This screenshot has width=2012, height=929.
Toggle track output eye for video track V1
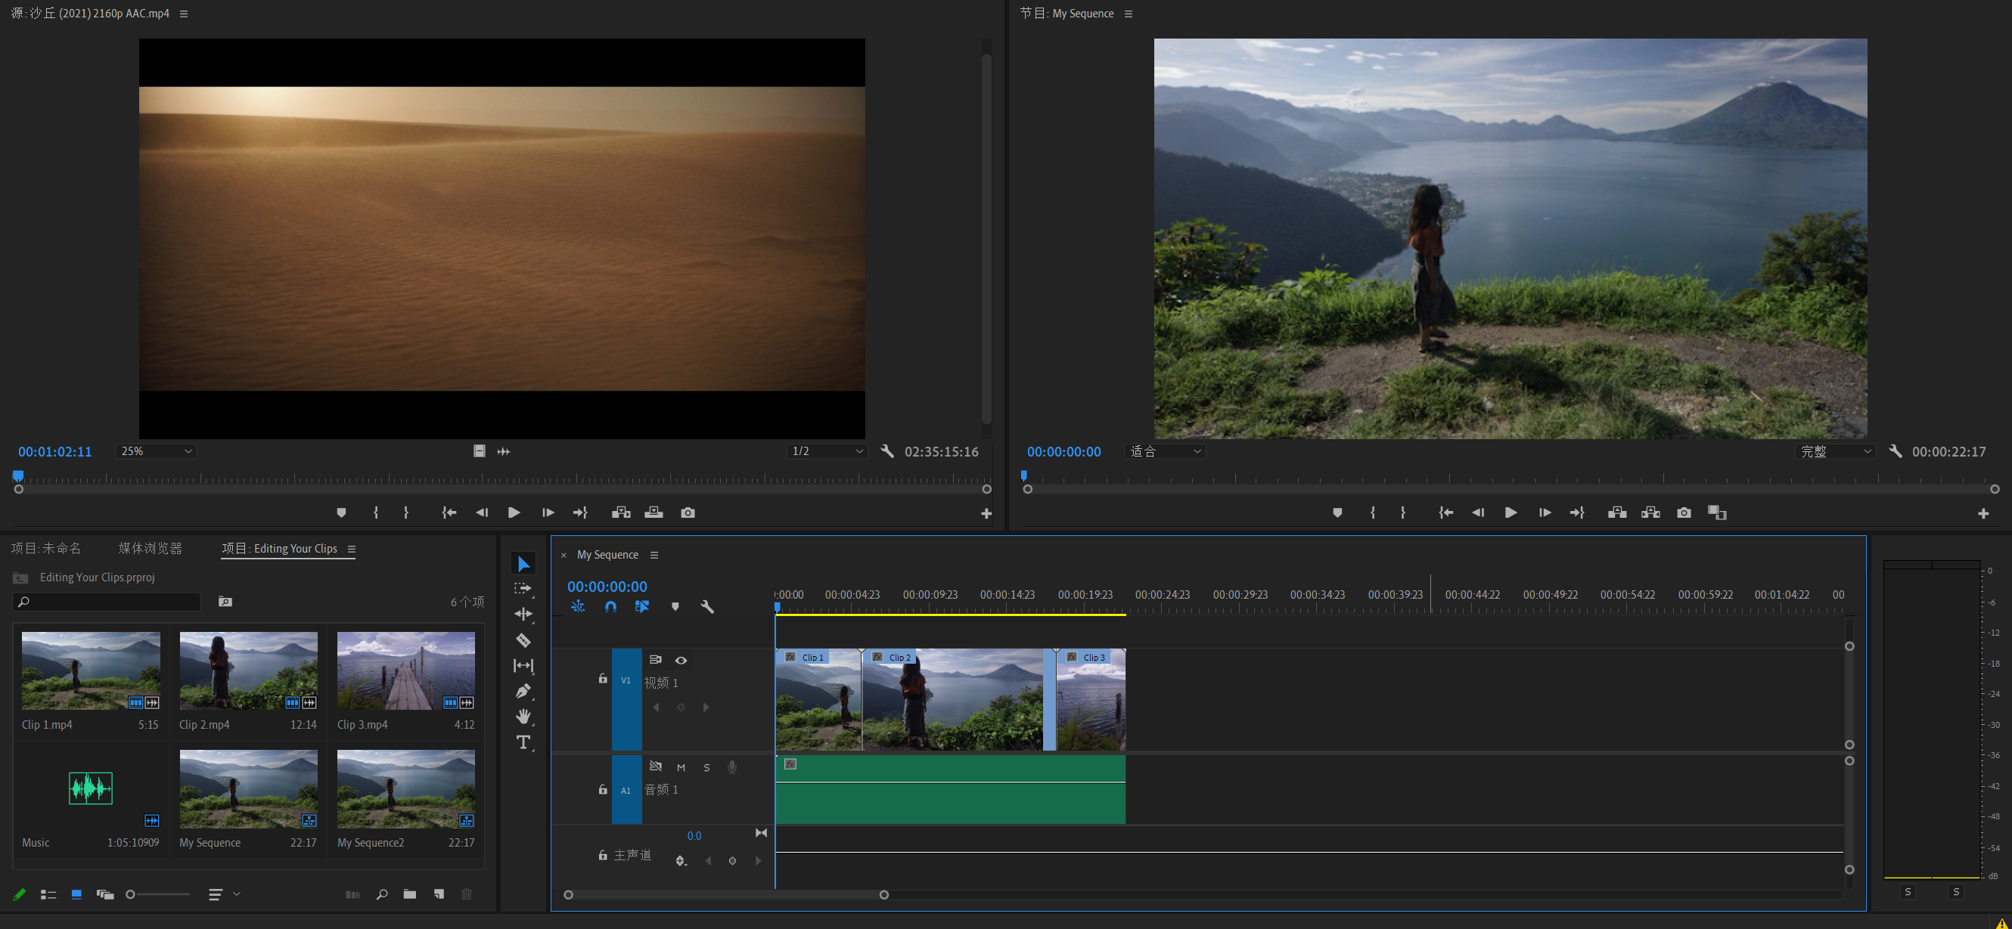(681, 661)
